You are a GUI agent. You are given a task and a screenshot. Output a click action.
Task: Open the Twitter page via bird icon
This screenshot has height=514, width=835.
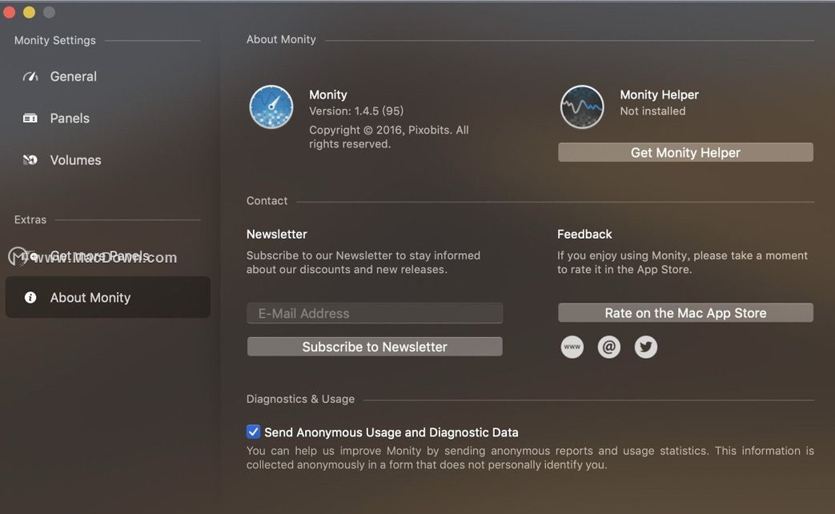click(x=645, y=347)
